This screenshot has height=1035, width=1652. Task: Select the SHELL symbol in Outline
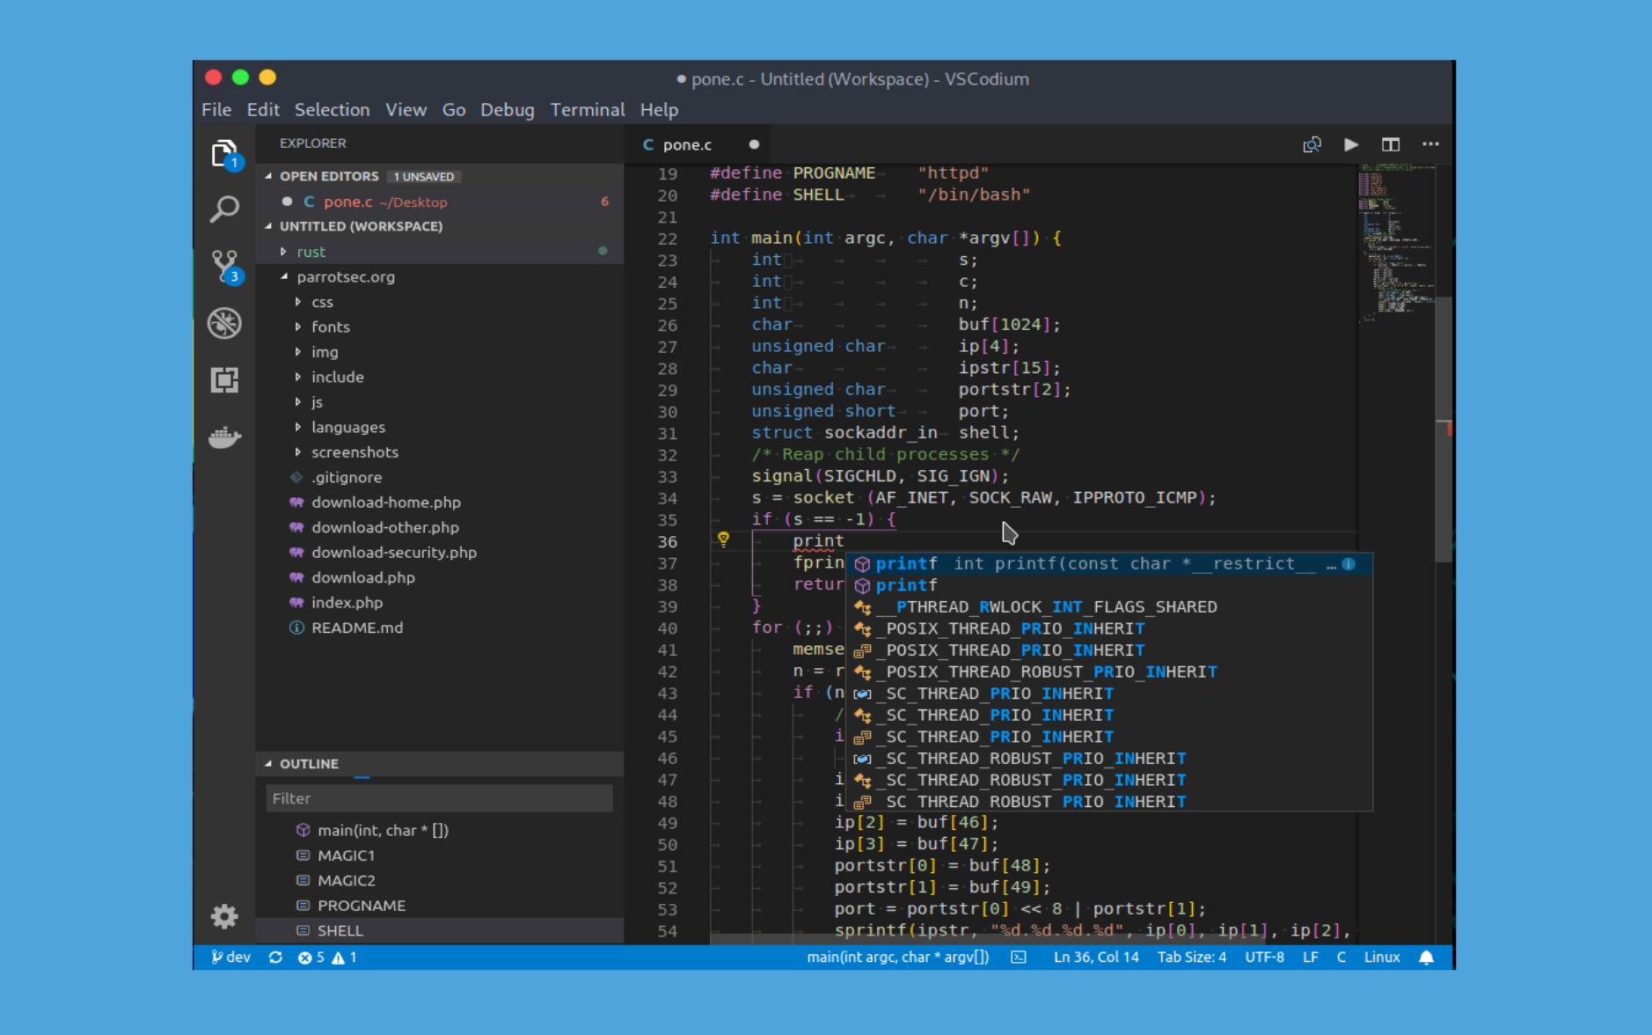440,930
